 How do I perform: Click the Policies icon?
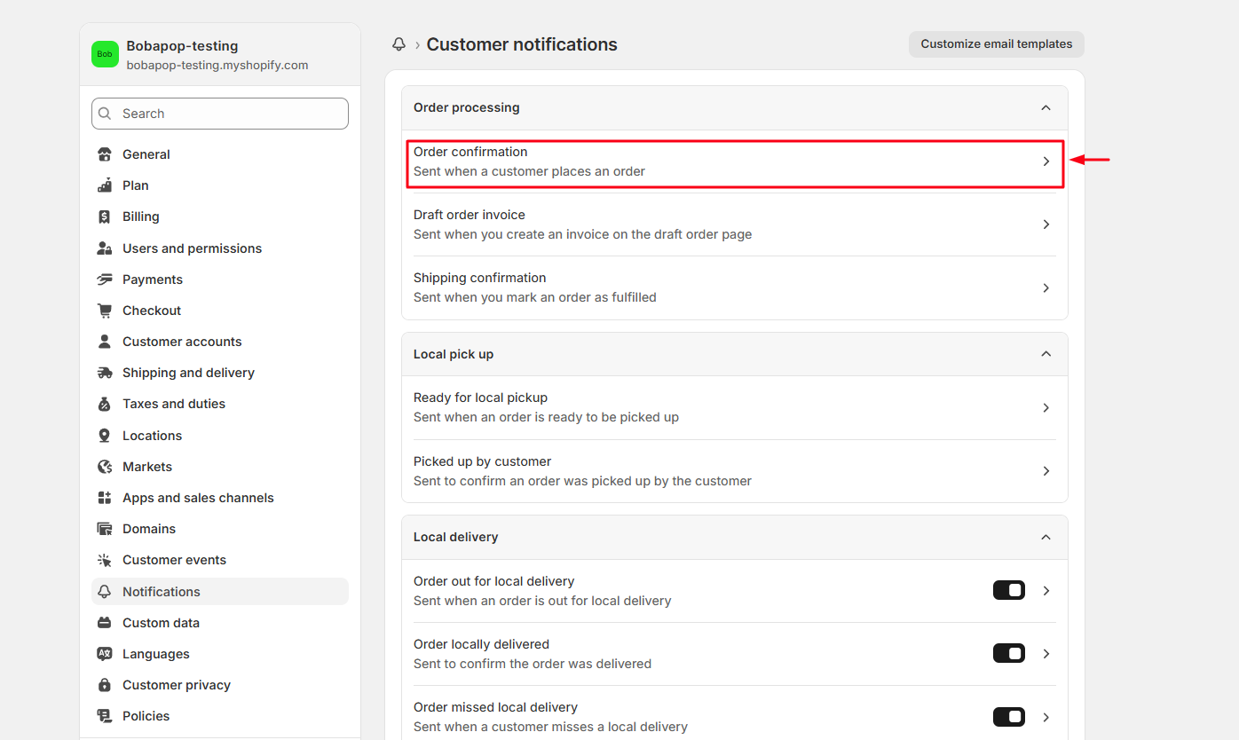click(x=105, y=716)
